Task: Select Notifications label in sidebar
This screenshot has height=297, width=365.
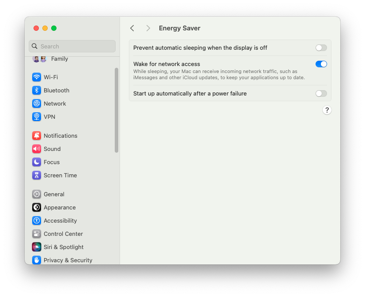Action: (60, 136)
